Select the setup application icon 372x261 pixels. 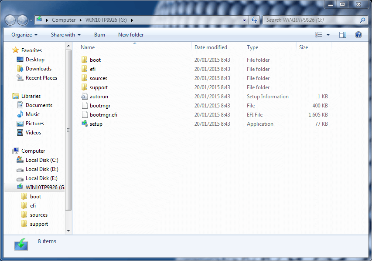click(85, 124)
